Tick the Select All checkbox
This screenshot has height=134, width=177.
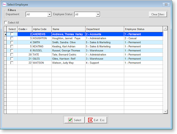(x=6, y=23)
